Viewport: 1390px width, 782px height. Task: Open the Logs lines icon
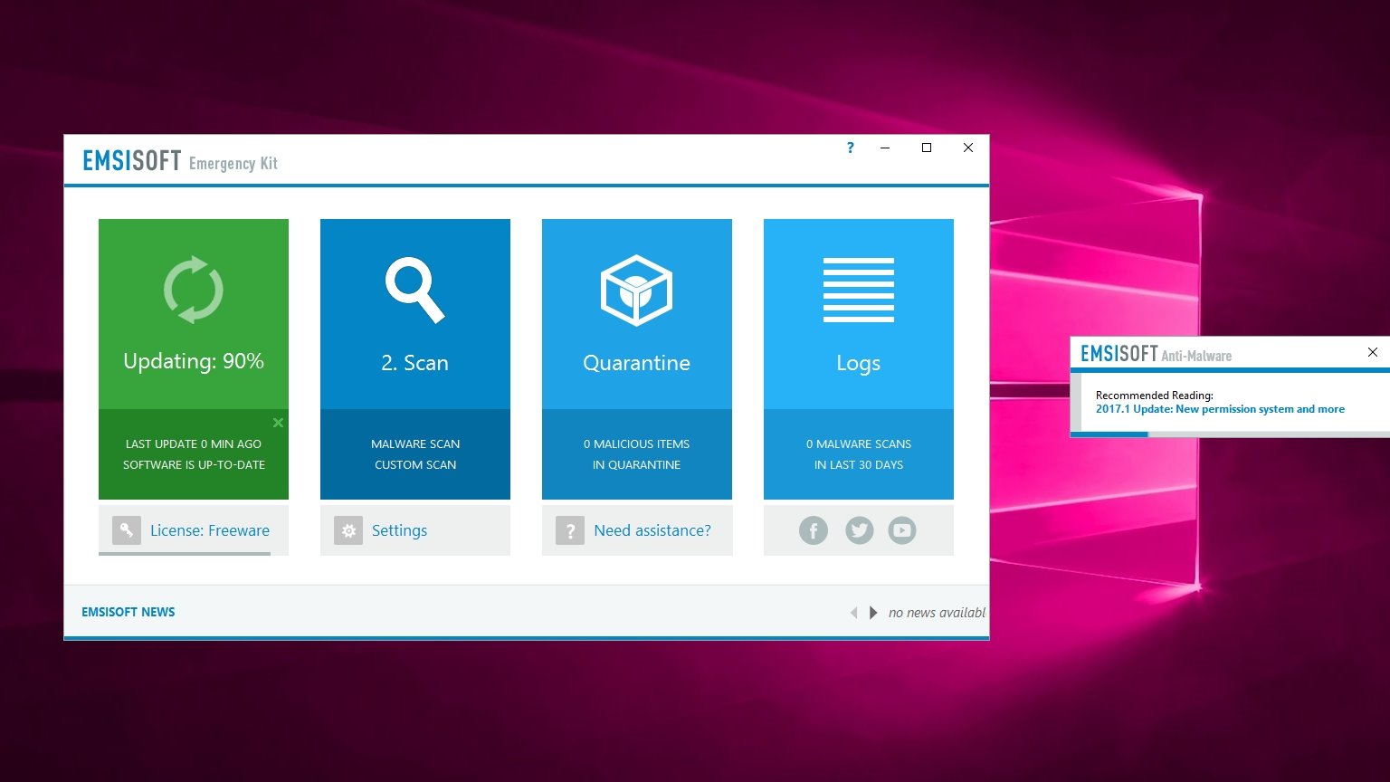(x=859, y=290)
